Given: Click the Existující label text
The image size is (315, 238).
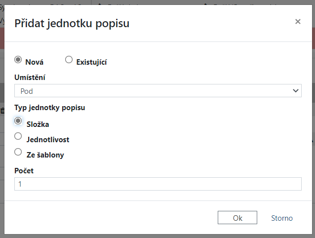Looking at the screenshot, I should (x=91, y=62).
